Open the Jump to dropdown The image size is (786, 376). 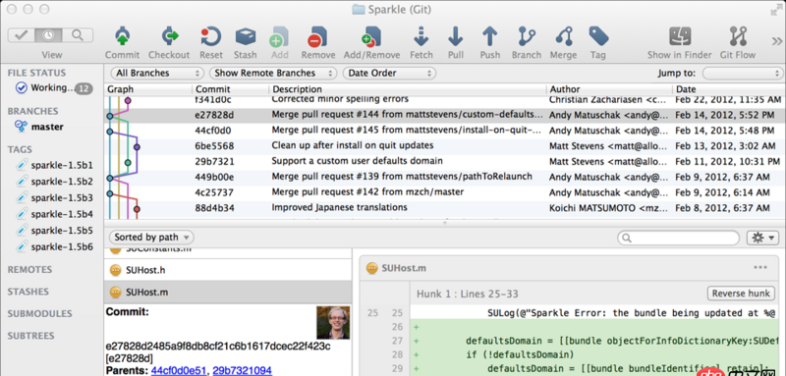click(x=743, y=73)
